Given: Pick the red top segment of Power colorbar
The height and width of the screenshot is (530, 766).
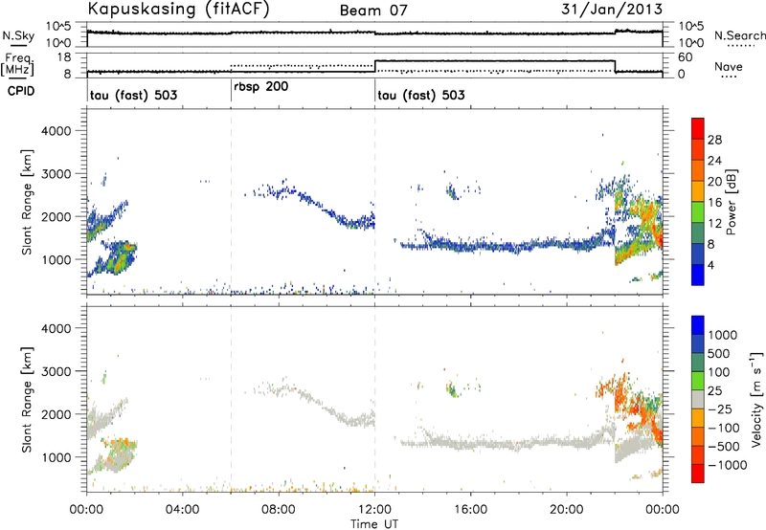Looking at the screenshot, I should coord(698,128).
